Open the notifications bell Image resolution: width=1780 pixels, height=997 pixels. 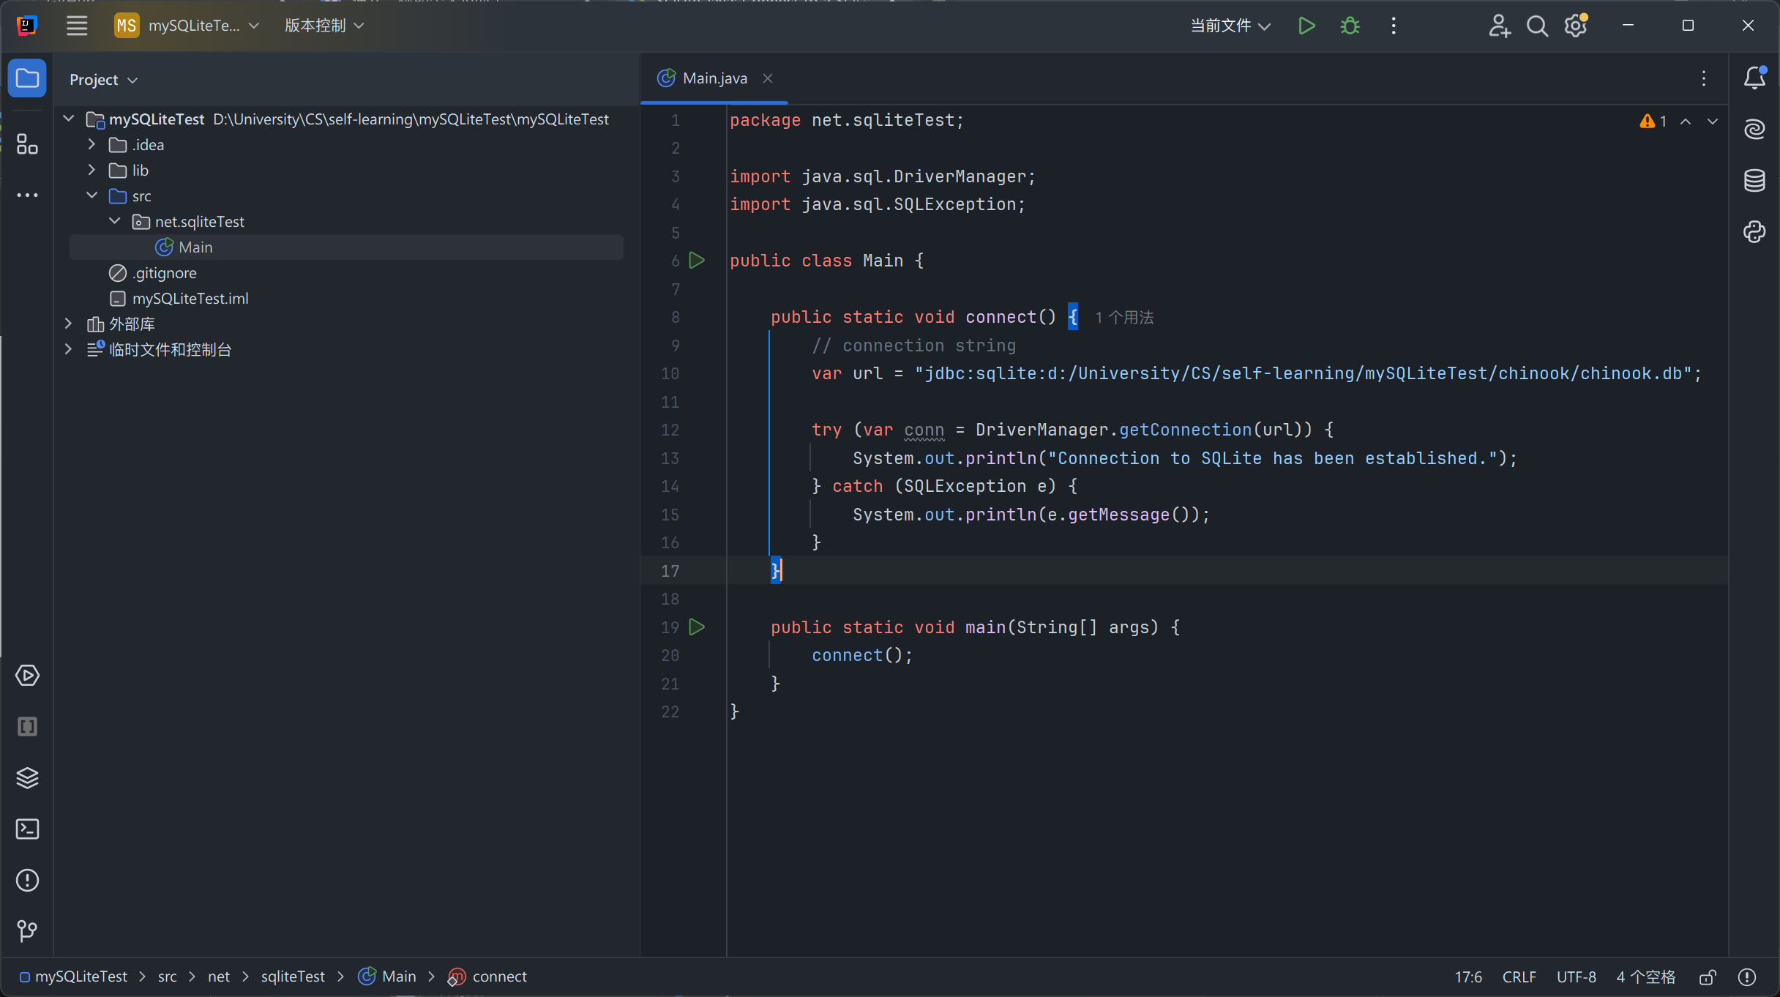click(1754, 78)
